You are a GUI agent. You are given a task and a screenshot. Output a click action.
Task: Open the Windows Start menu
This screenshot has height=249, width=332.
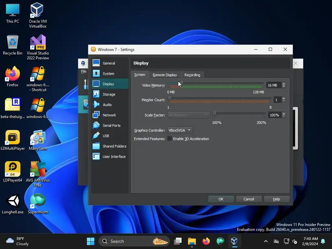(x=91, y=241)
